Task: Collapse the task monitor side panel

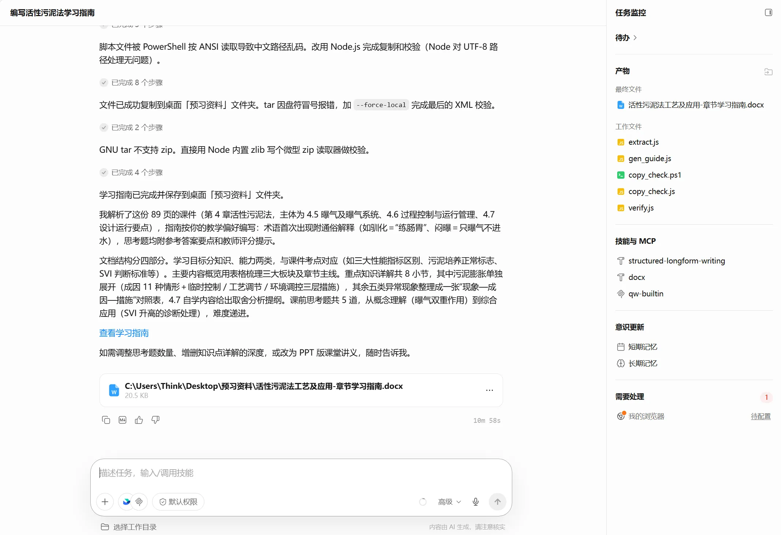Action: click(x=768, y=12)
